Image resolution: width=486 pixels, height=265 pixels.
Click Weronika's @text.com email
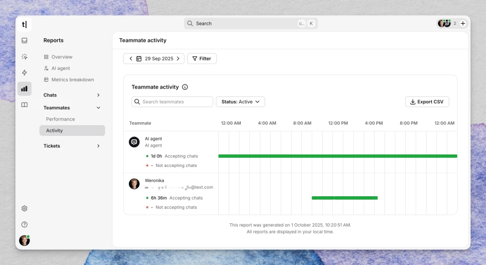coord(179,187)
